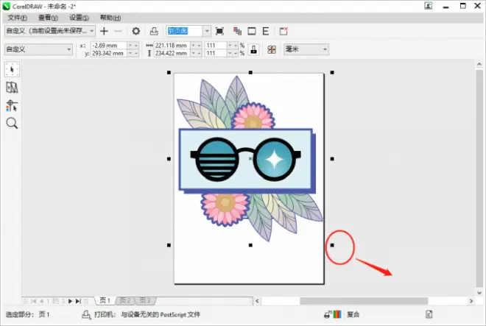Select the Pick tool in left toolbox
The height and width of the screenshot is (326, 486).
point(12,69)
